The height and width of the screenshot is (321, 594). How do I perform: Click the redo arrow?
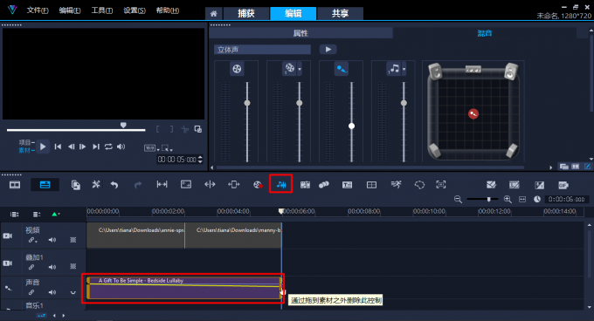click(x=138, y=185)
